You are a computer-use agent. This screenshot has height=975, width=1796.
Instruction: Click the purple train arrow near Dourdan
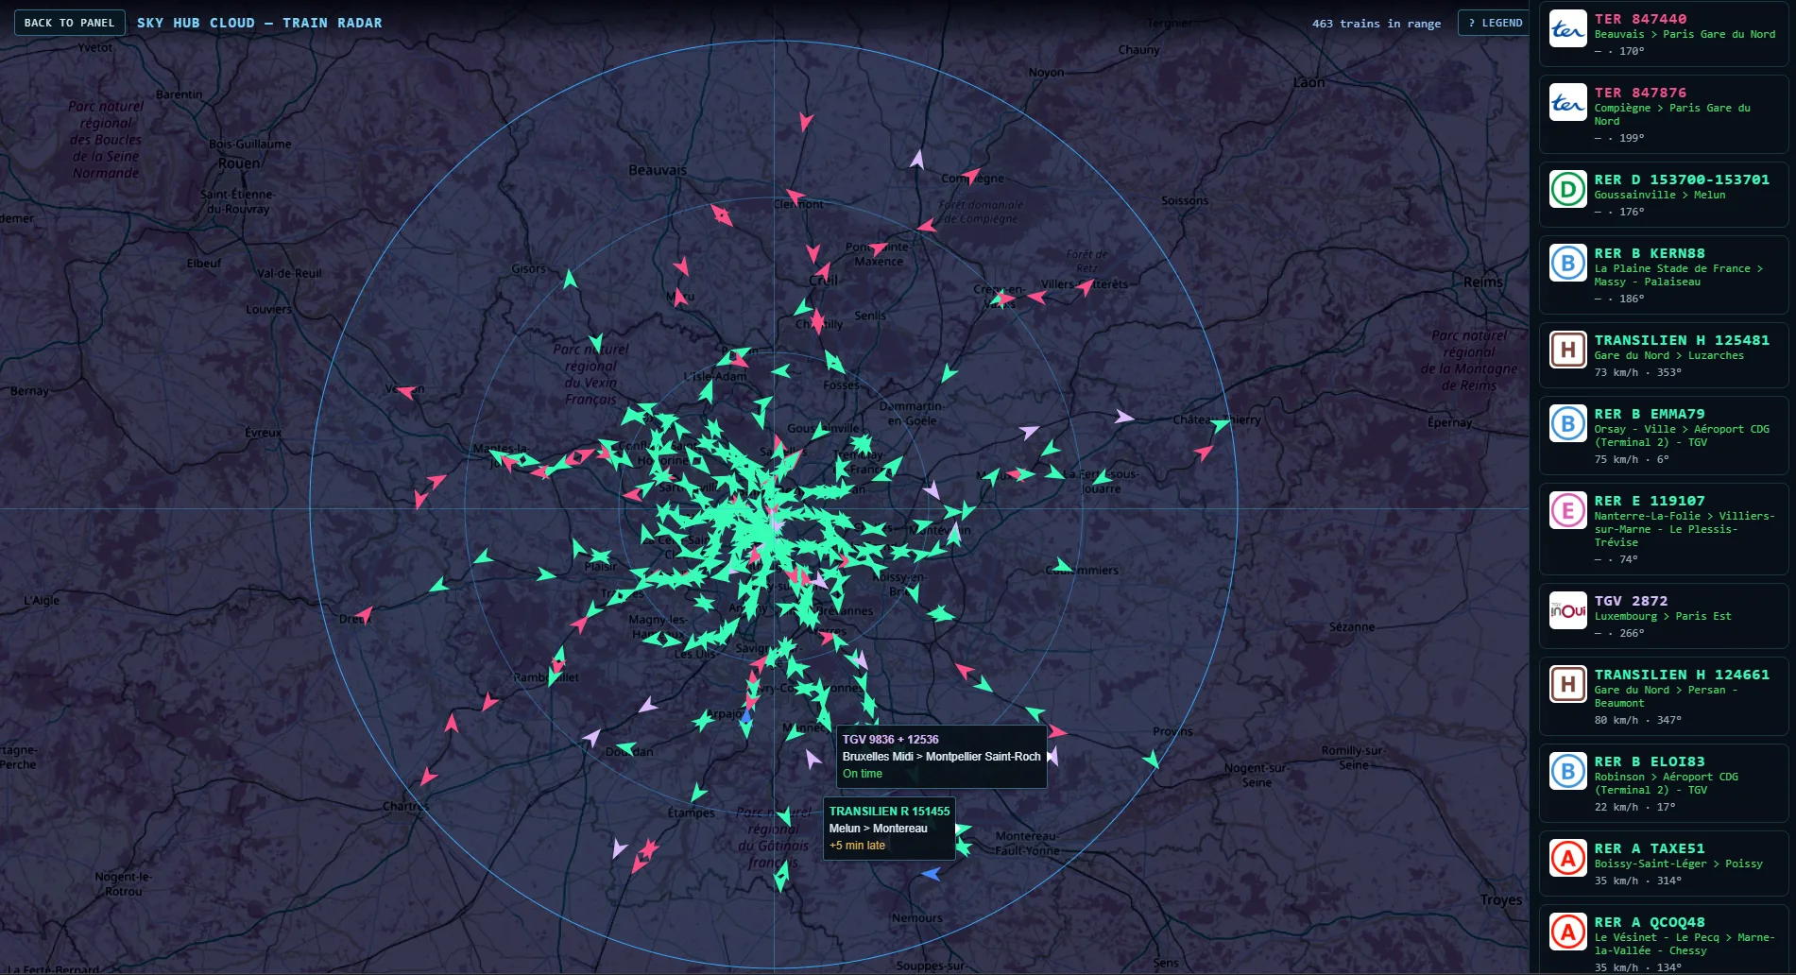591,737
